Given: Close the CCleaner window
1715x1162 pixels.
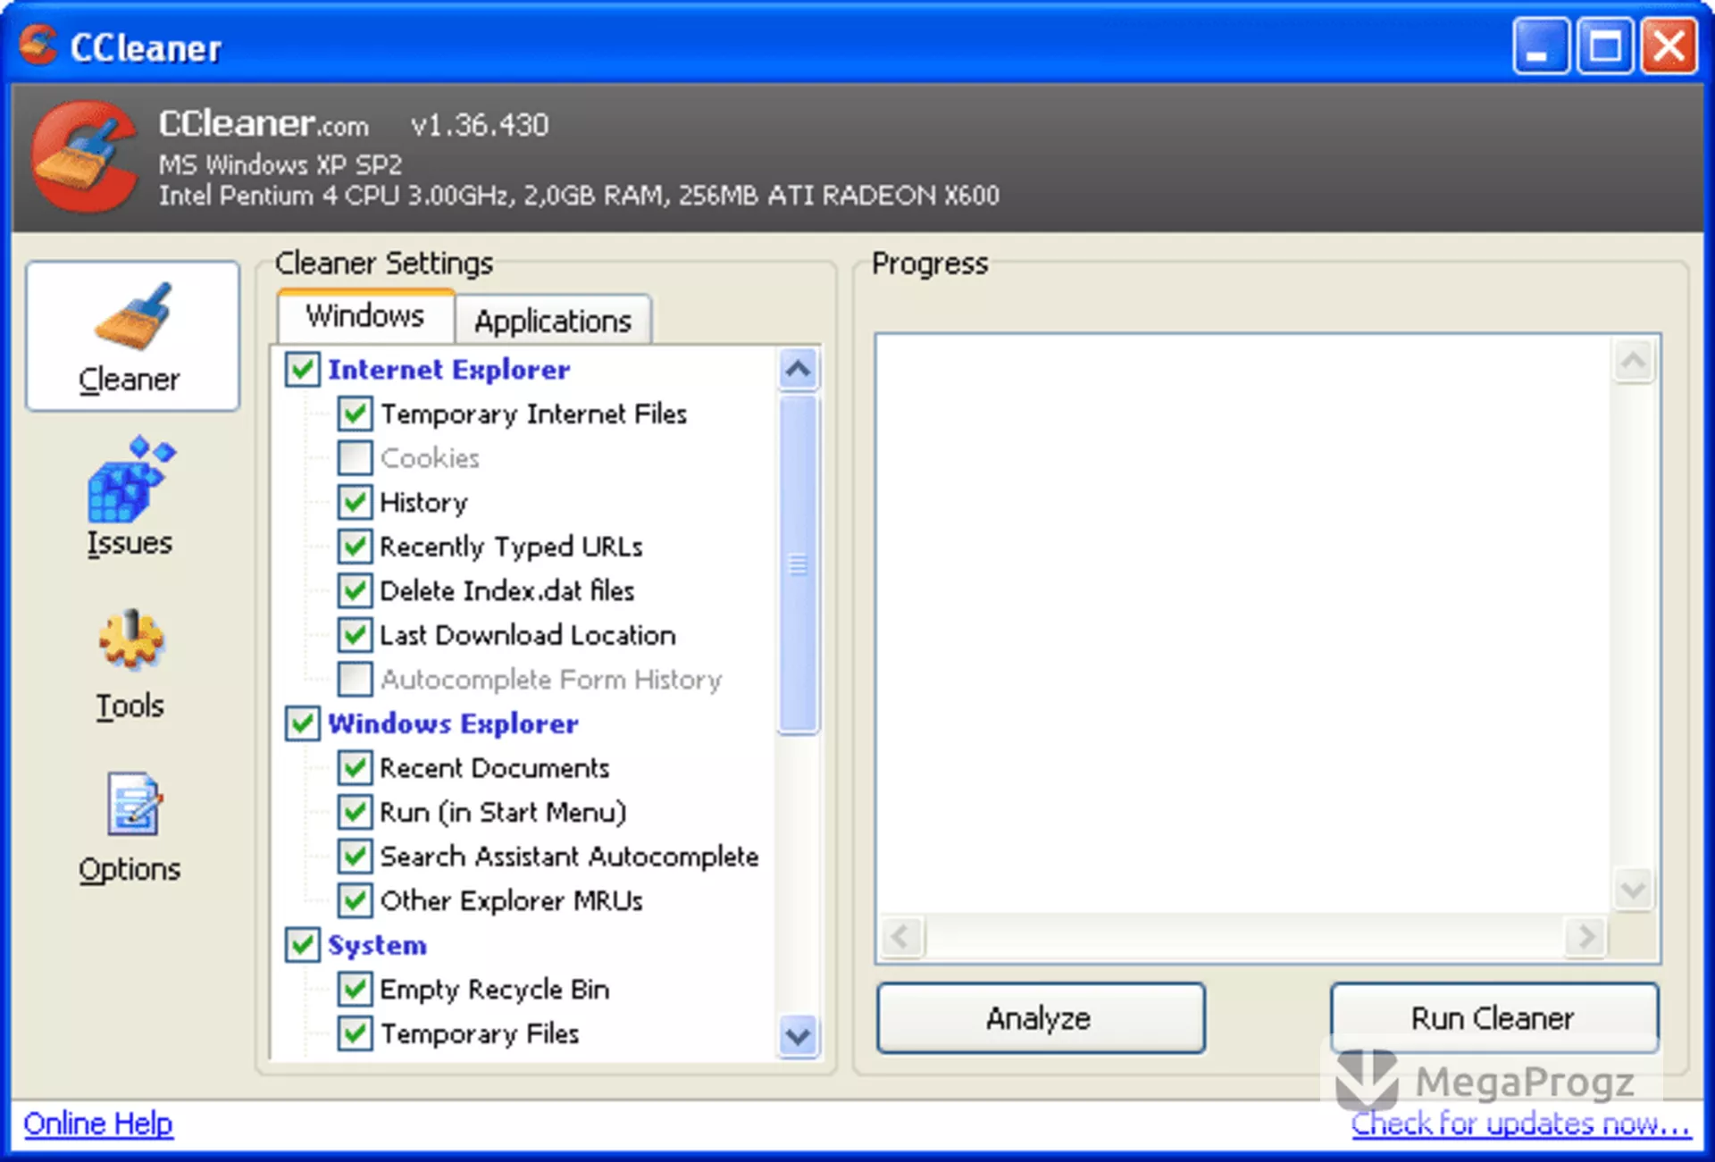Looking at the screenshot, I should click(1669, 46).
